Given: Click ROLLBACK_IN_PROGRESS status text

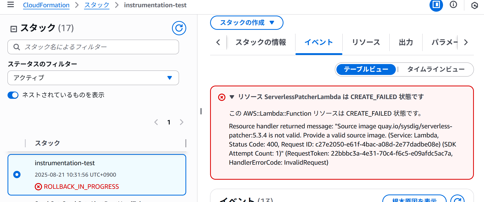Looking at the screenshot, I should pos(81,187).
